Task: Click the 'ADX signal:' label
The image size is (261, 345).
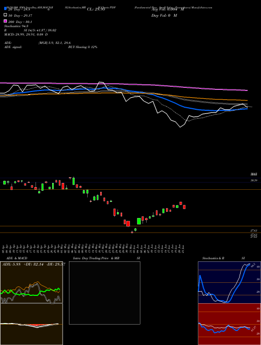Action: [13, 47]
